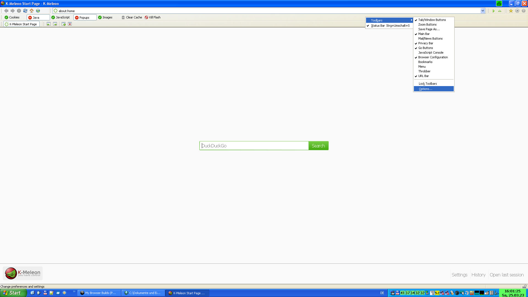Click the Reload page icon
Viewport: 528px width, 297px height.
click(25, 11)
